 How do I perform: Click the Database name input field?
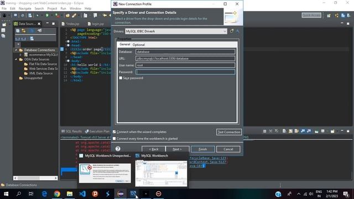[x=185, y=51]
